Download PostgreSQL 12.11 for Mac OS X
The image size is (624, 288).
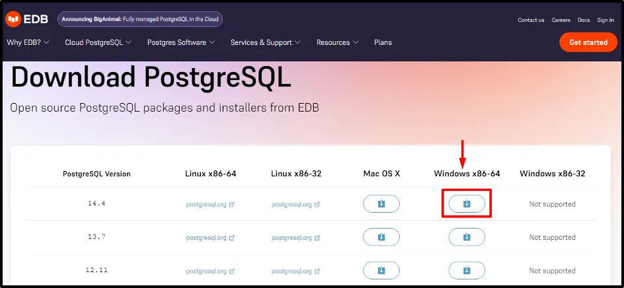click(381, 270)
